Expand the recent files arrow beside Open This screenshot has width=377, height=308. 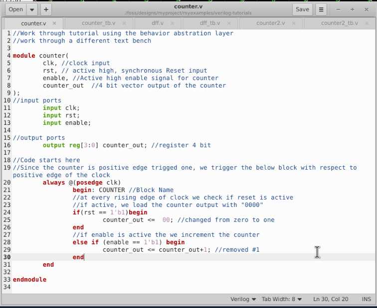(x=32, y=9)
